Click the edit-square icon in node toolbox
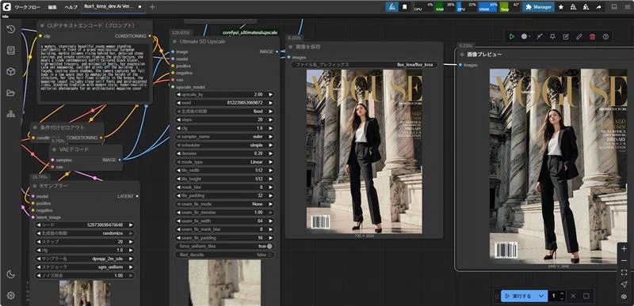The image size is (634, 306). pyautogui.click(x=566, y=36)
